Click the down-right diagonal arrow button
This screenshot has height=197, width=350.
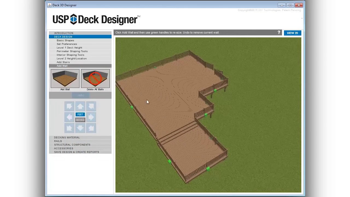[x=91, y=128]
